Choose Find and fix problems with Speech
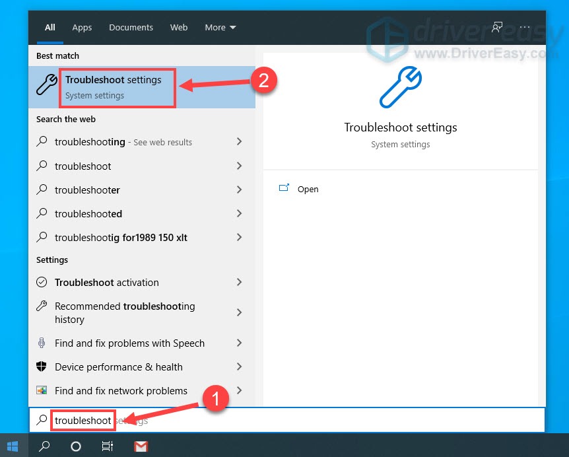This screenshot has height=457, width=569. point(129,343)
